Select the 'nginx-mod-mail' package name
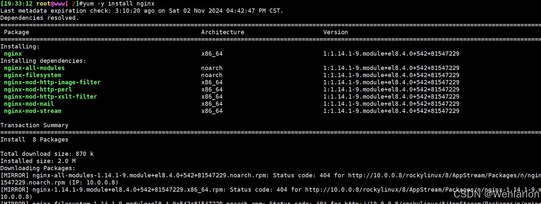Screen dimensions: 541x204 pos(29,104)
